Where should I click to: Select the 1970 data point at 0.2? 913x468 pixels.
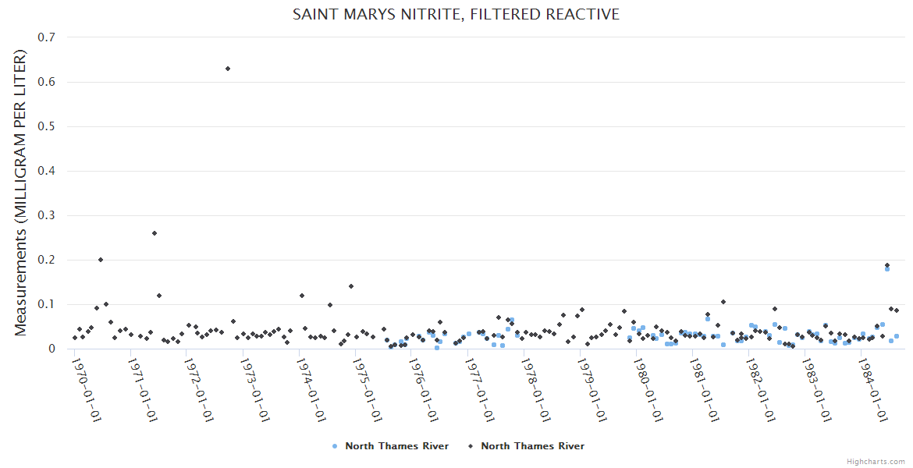coord(101,260)
